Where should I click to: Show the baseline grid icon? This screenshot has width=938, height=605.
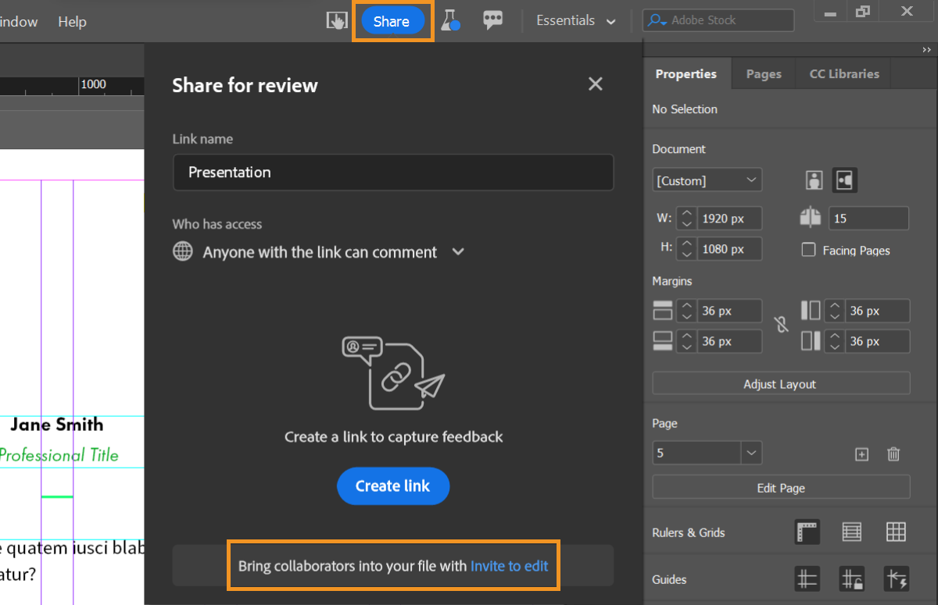pos(852,532)
